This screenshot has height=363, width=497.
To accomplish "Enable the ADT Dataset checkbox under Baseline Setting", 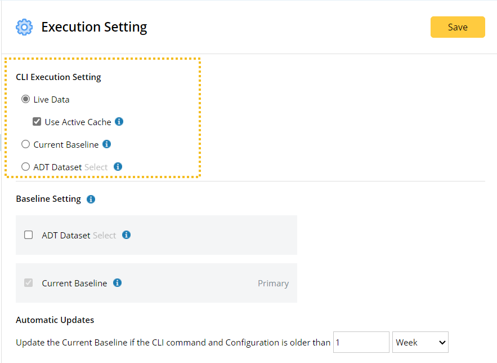I will (x=29, y=235).
